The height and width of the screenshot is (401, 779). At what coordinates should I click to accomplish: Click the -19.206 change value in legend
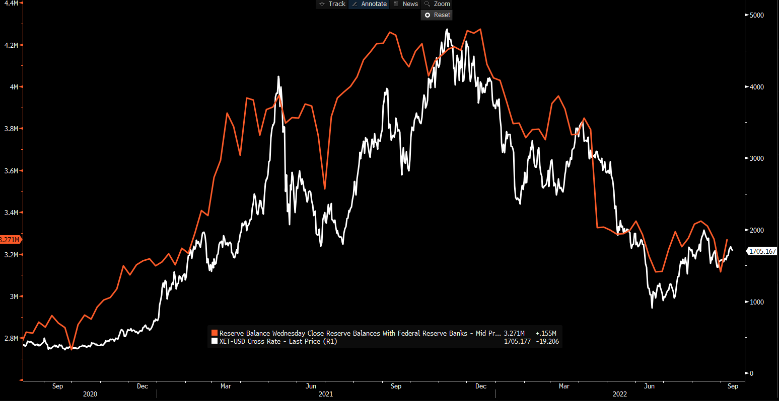[x=546, y=341]
